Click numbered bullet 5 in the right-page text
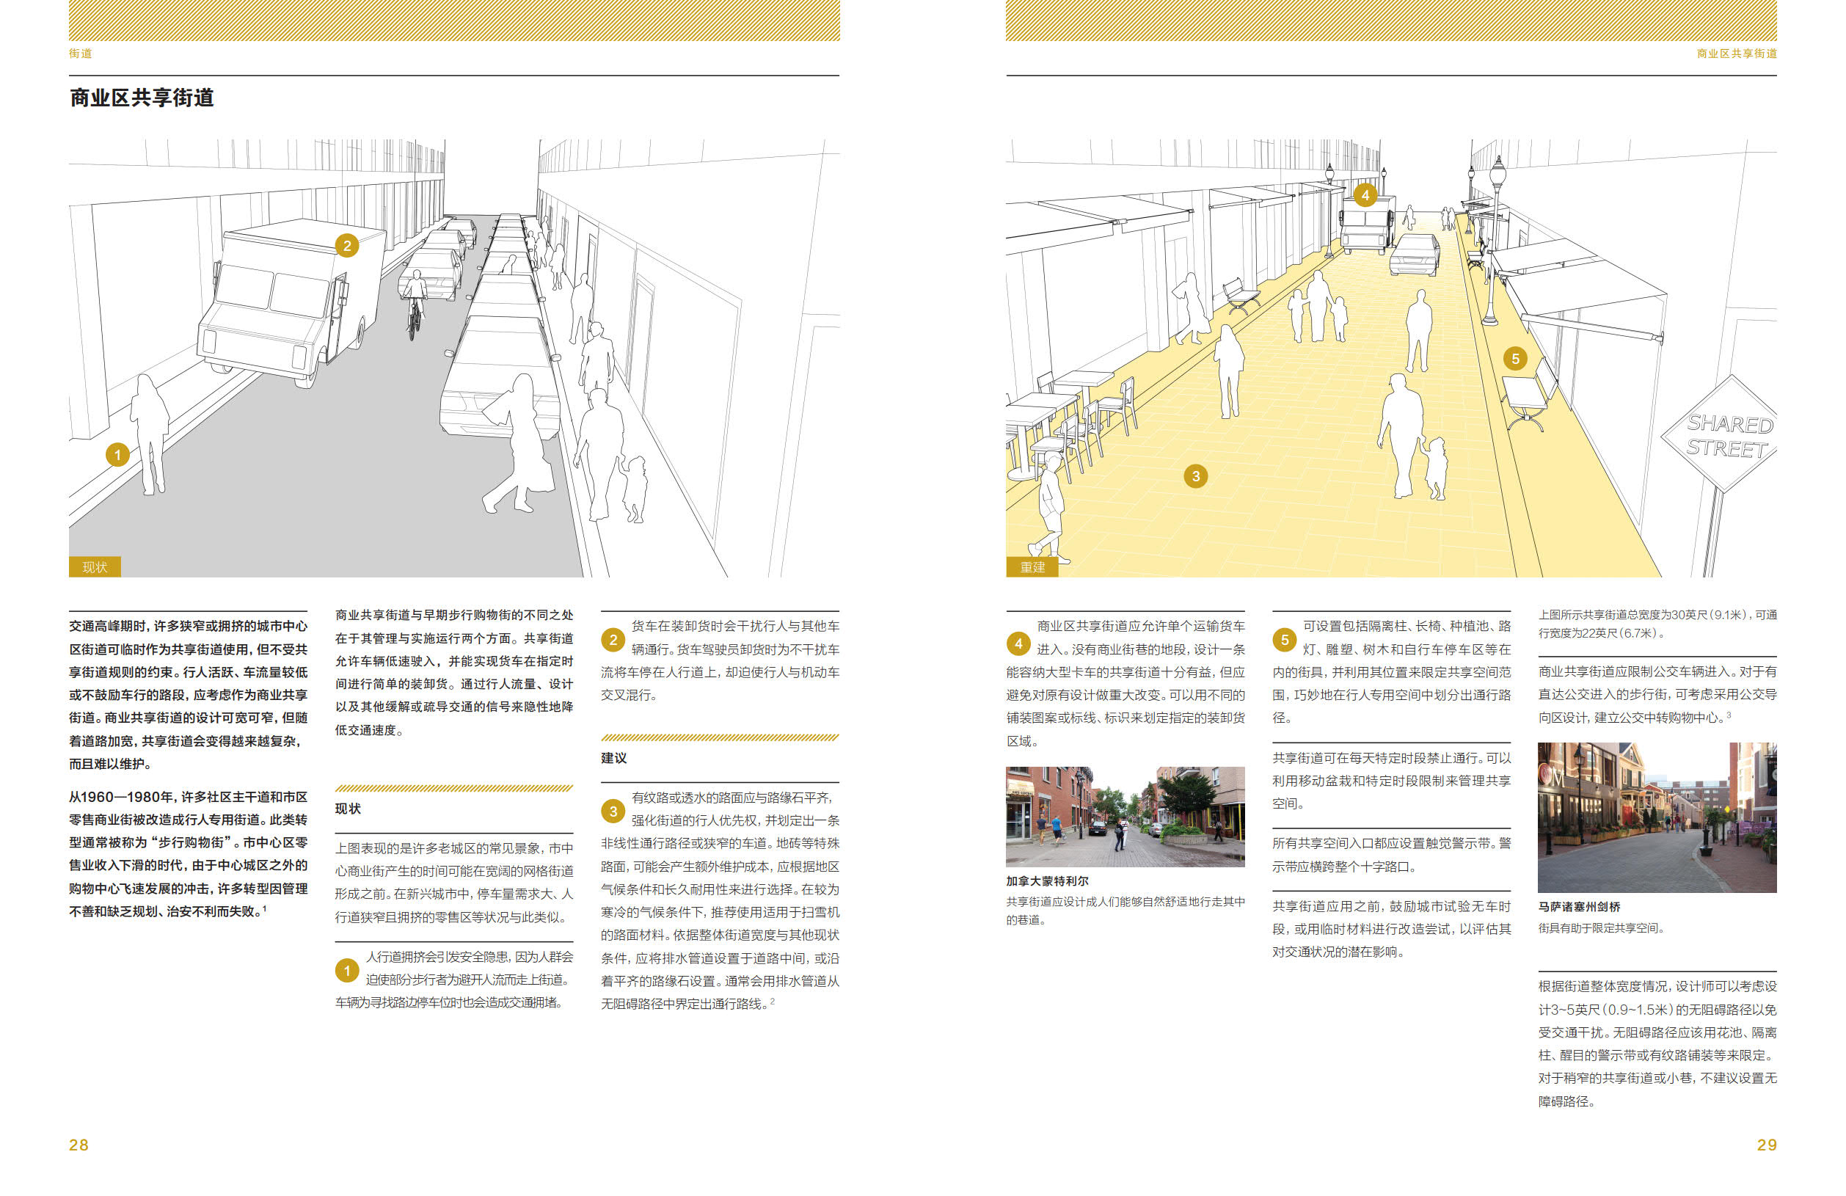This screenshot has width=1846, height=1196. click(x=1285, y=640)
